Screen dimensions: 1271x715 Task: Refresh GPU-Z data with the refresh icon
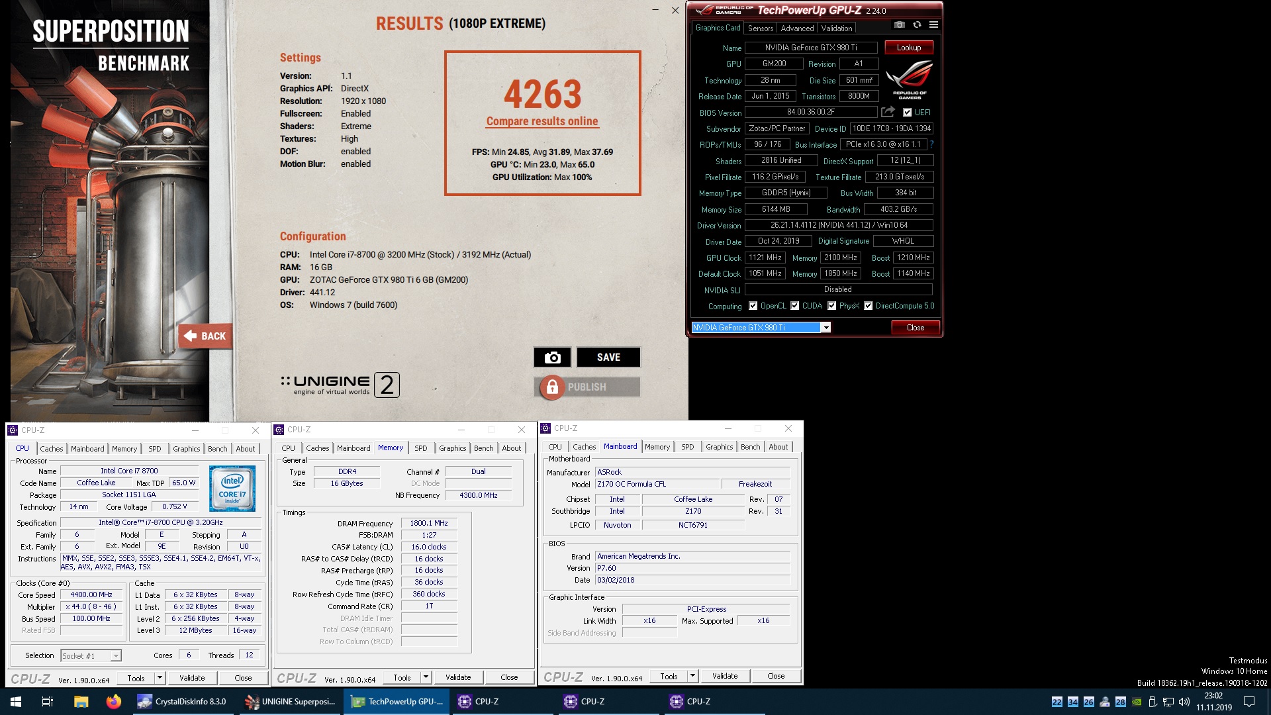(917, 25)
